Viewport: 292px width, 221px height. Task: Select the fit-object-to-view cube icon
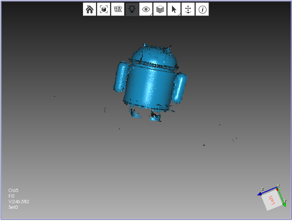point(103,9)
